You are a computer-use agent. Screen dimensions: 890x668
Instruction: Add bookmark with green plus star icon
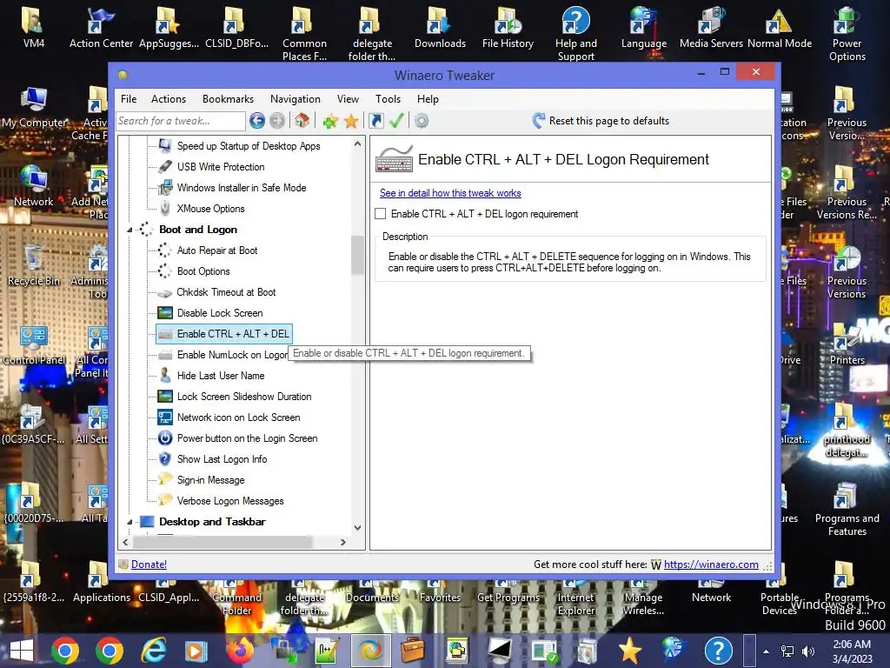tap(330, 121)
